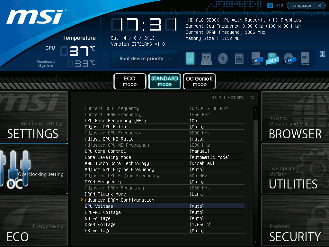Switch to ECO mode

[130, 81]
